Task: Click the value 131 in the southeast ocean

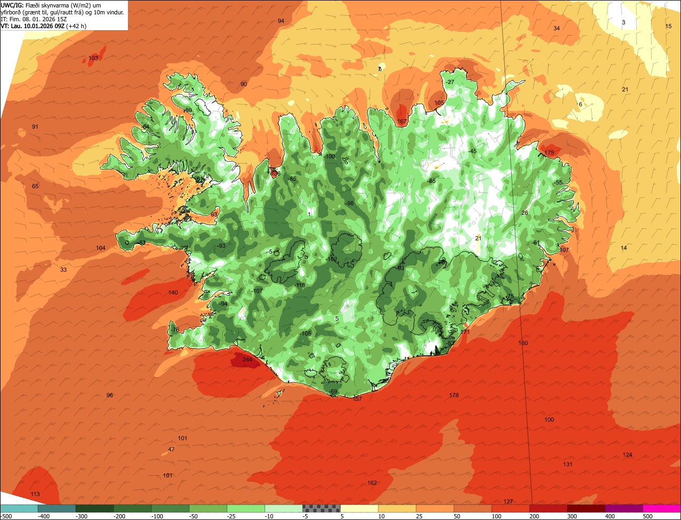Action: pos(568,465)
